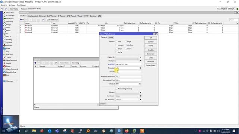Screen dimensions: 239x134
Task: Open filter icon in Interface List toolbar
Action: pos(43,20)
